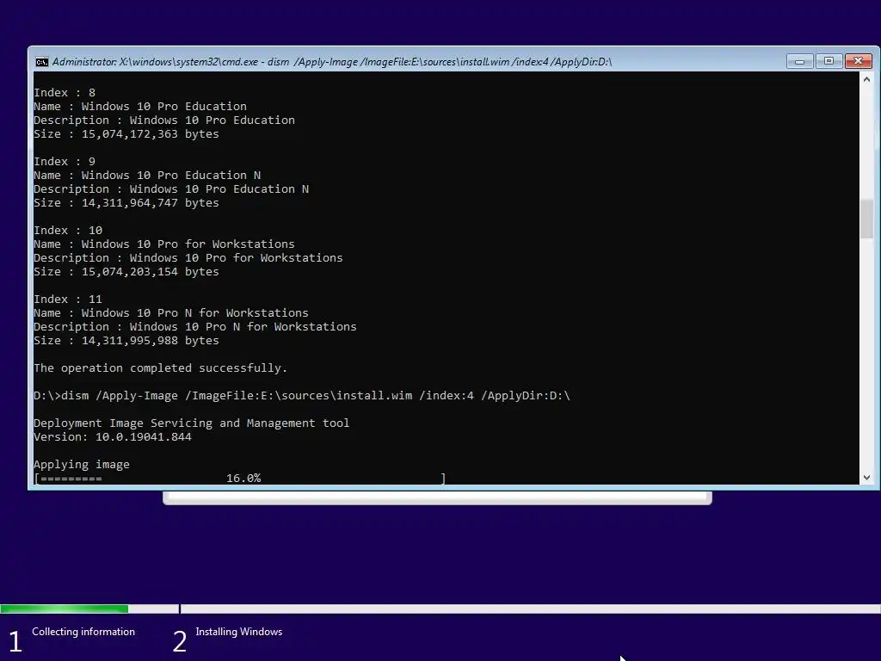881x661 pixels.
Task: Click 'Description : Windows 10 Pro Education' line
Action: coord(164,120)
